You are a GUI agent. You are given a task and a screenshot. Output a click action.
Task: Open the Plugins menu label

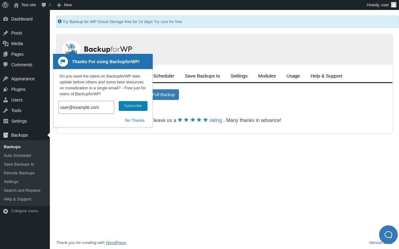pos(18,89)
